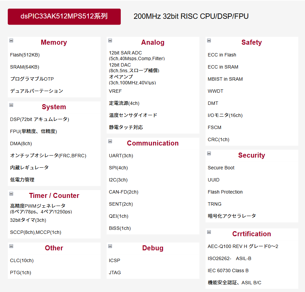Screen dimensions: 305x292
Task: Select ISO26262- ASIL-B certification
Action: pos(229,258)
